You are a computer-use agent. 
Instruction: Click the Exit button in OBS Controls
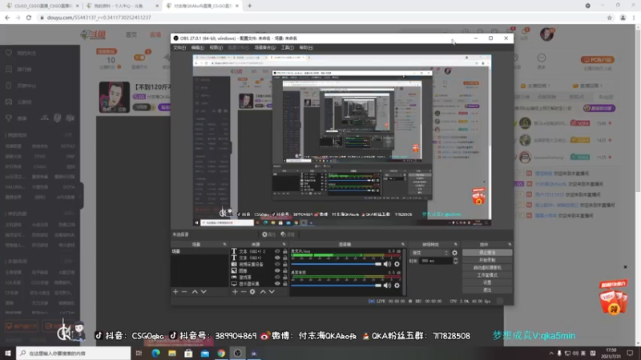point(487,290)
